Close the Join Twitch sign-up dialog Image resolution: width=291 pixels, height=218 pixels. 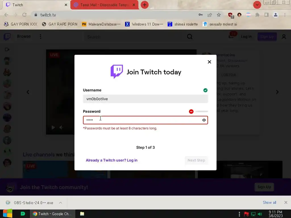(209, 62)
